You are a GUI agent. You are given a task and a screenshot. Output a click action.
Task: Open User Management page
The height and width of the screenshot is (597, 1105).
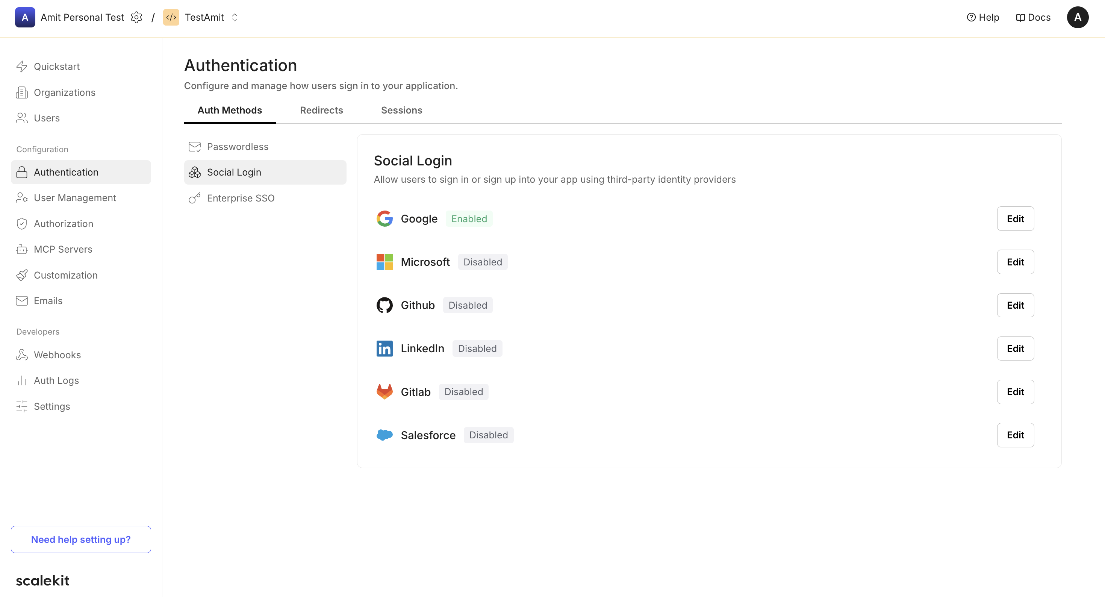[81, 198]
